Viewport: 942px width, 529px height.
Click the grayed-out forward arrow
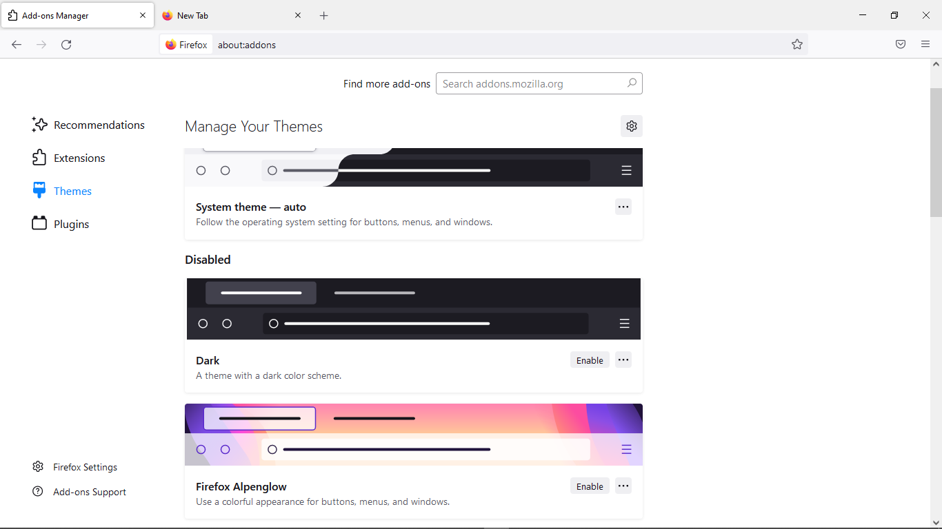point(41,45)
